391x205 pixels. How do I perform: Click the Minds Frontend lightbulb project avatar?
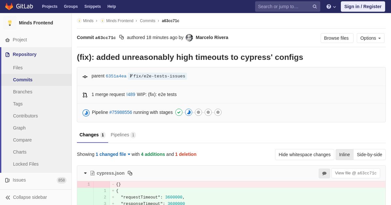(10, 23)
